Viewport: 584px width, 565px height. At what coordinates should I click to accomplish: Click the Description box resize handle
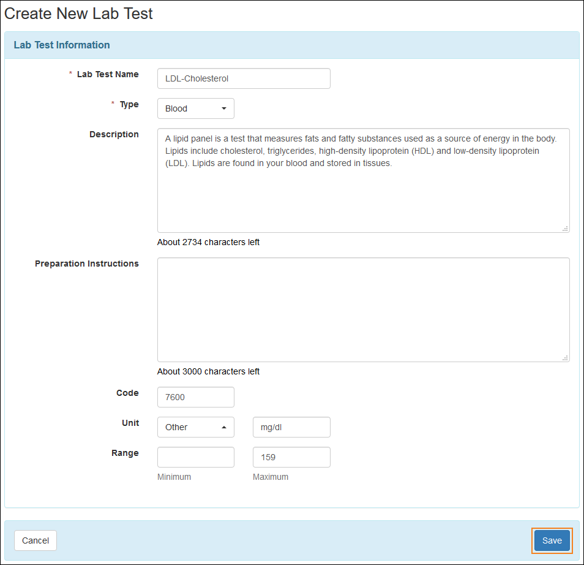(565, 229)
